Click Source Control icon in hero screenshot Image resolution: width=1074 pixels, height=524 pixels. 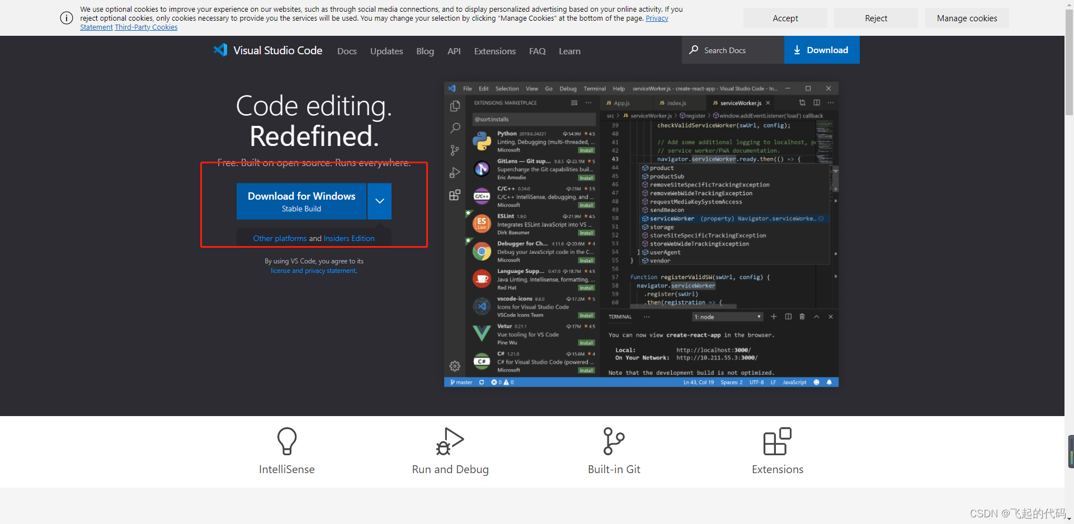pyautogui.click(x=455, y=150)
